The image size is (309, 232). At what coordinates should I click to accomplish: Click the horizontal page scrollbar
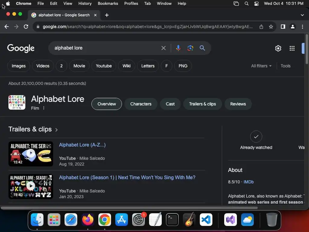[129, 208]
